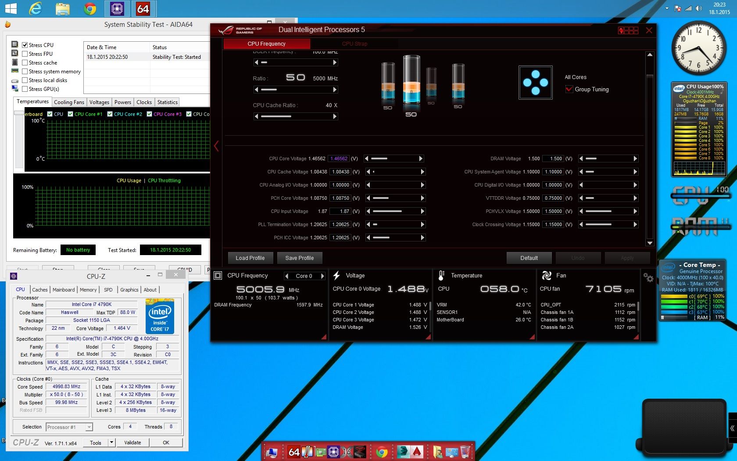
Task: Toggle CPU Core #2 temperature graph checkbox
Action: (x=110, y=114)
